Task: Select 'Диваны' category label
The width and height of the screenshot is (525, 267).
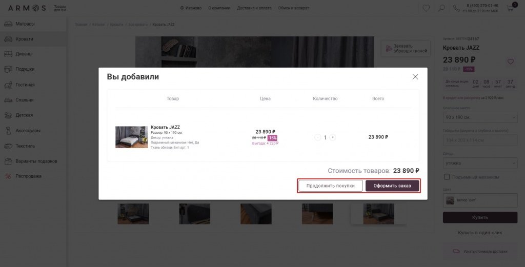Action: (x=24, y=54)
